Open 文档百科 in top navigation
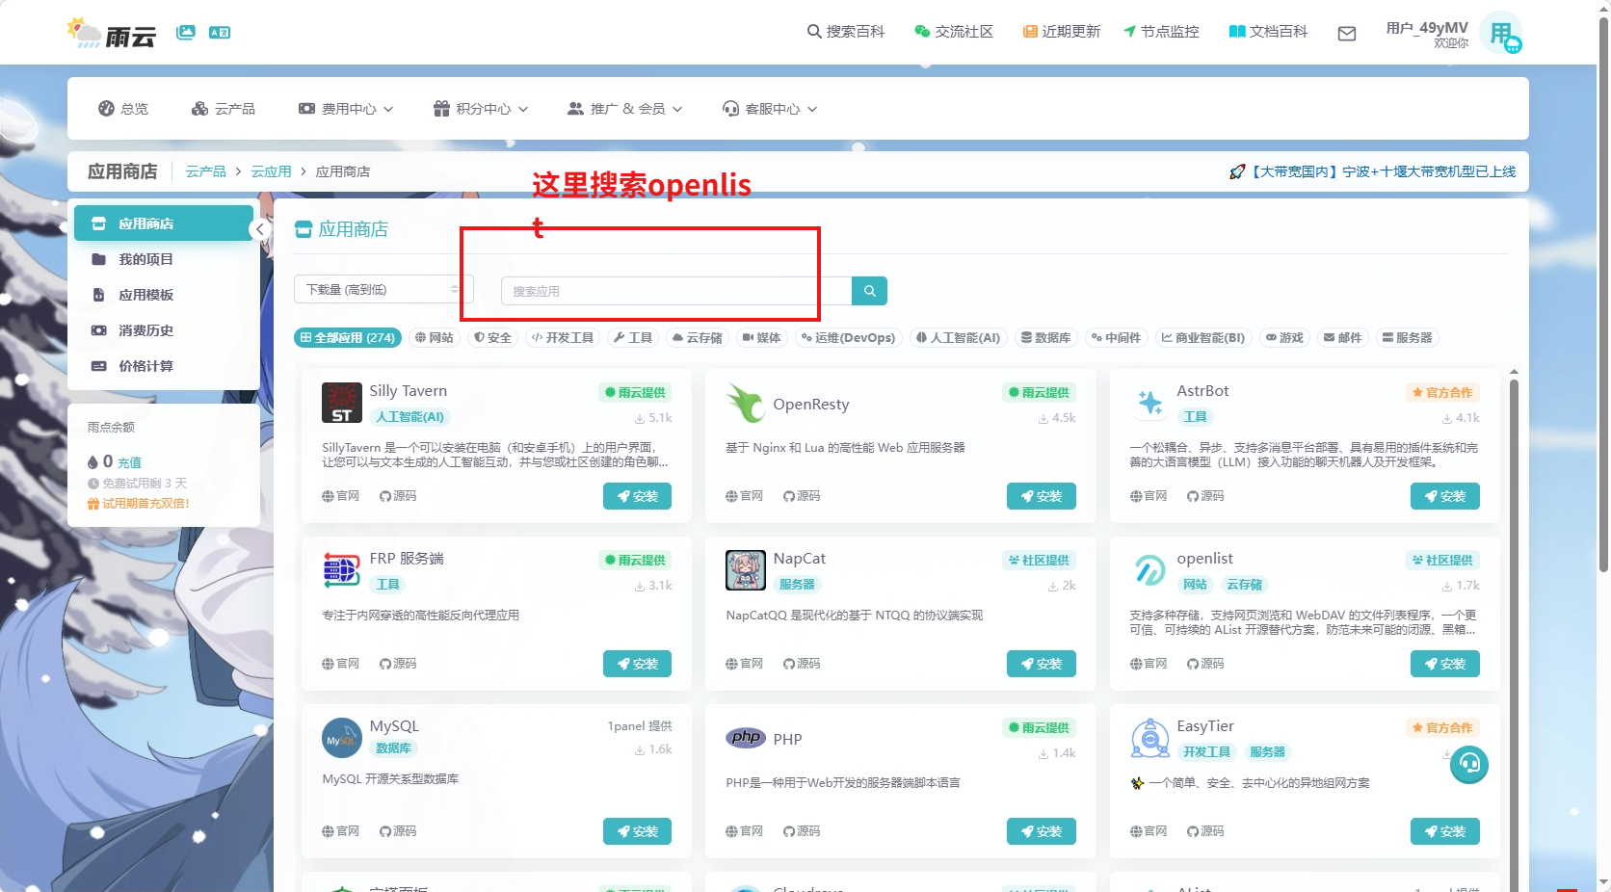 coord(1268,32)
